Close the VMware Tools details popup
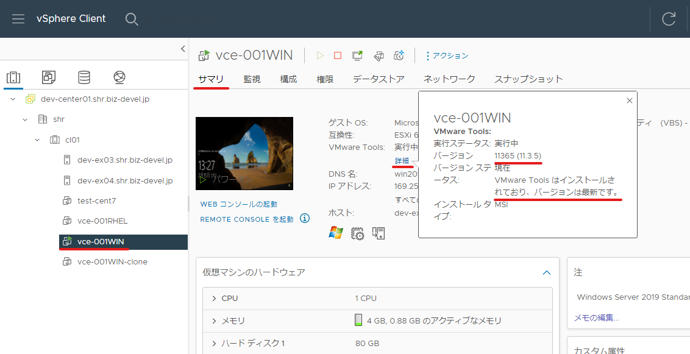 point(629,101)
